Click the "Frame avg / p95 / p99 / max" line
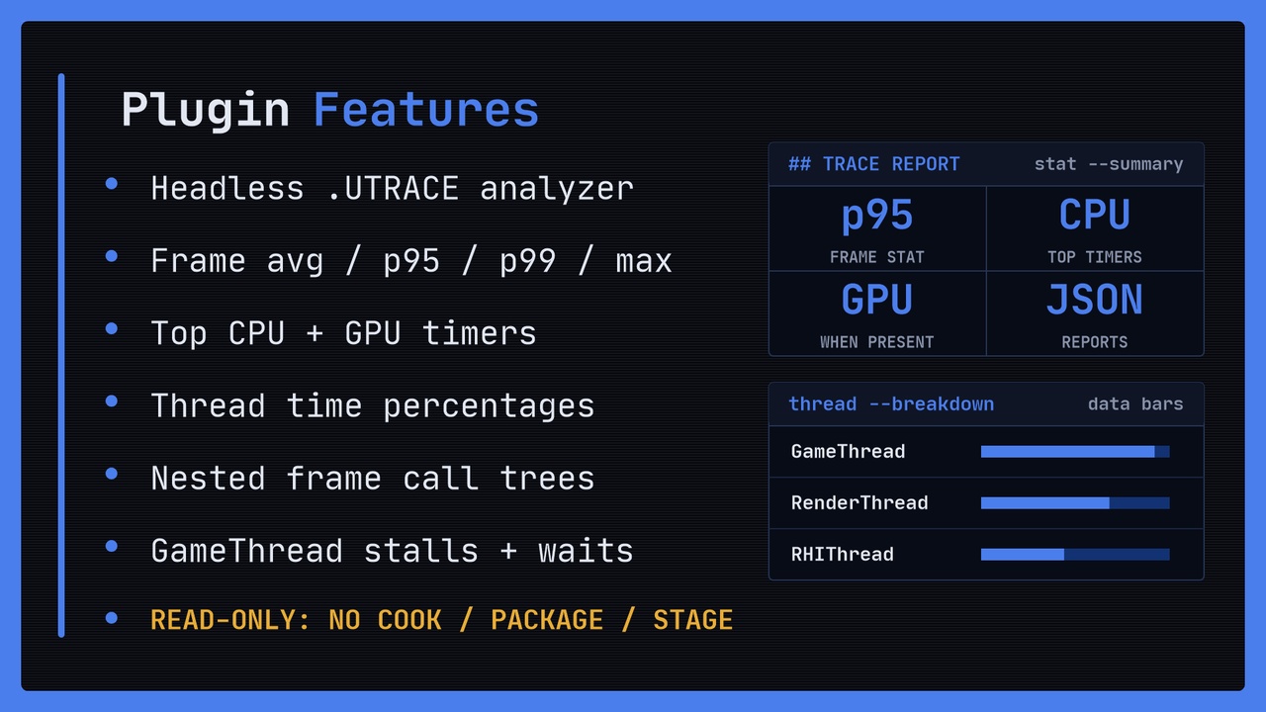The height and width of the screenshot is (712, 1266). pos(411,261)
